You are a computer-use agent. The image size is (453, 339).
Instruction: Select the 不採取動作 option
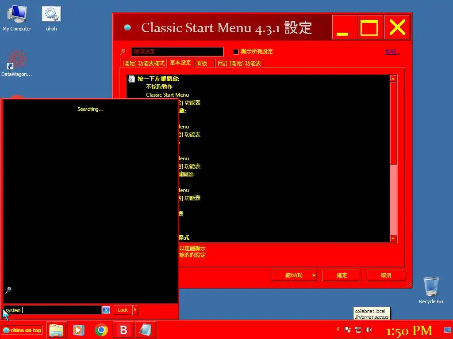[x=159, y=87]
